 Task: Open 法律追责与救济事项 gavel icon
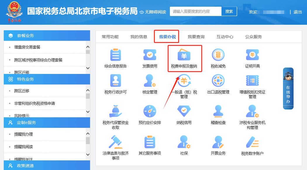pyautogui.click(x=115, y=142)
